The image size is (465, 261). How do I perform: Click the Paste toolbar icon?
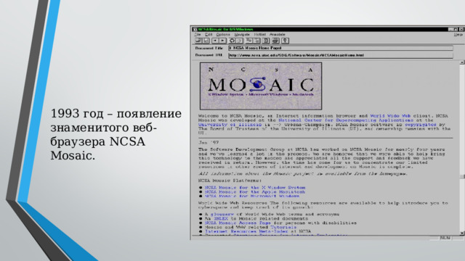pyautogui.click(x=256, y=41)
